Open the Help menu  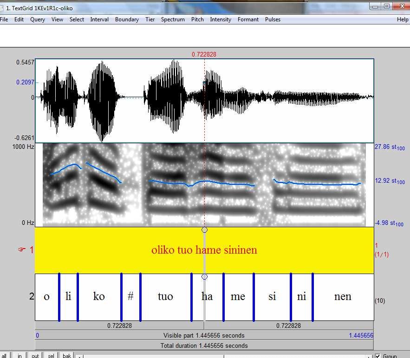click(403, 19)
